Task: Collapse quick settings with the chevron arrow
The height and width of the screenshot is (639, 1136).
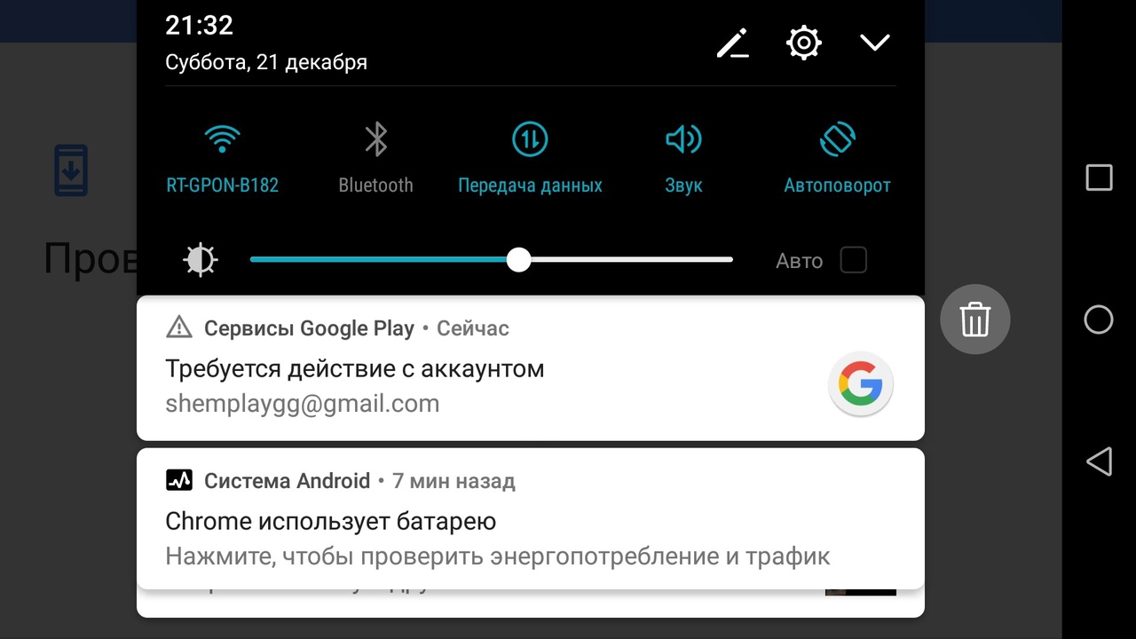Action: pyautogui.click(x=875, y=43)
